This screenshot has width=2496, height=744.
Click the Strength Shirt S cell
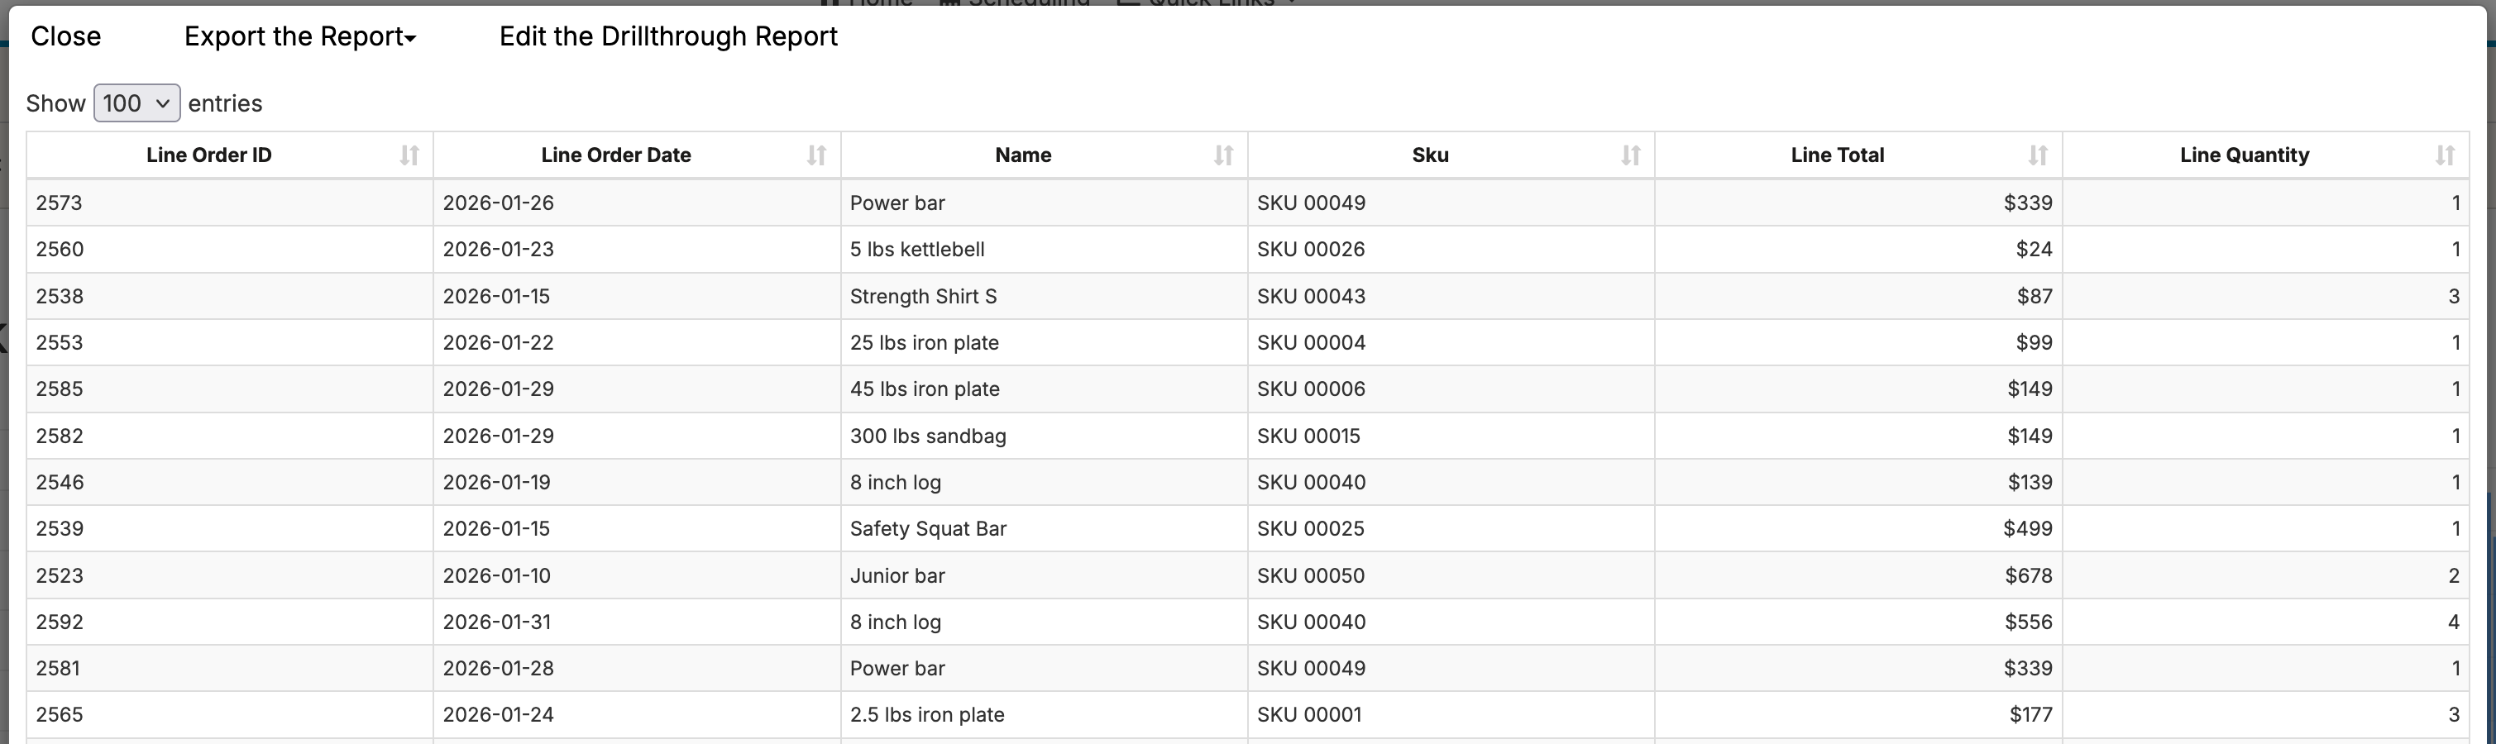(922, 297)
